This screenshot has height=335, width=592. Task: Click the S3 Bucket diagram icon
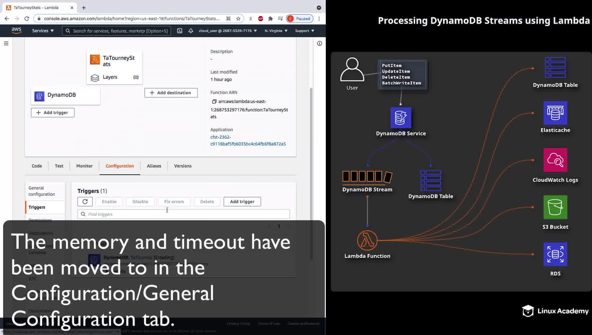coord(555,207)
